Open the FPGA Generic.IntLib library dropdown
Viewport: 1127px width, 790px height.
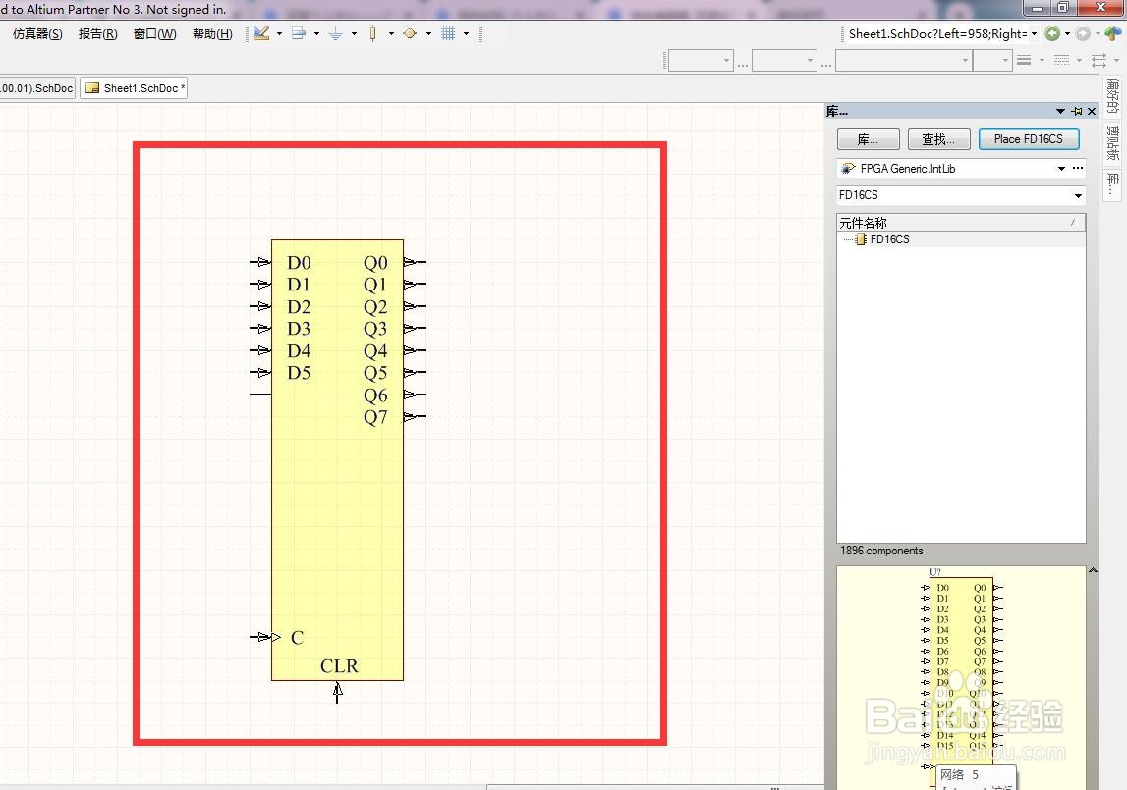click(1061, 169)
